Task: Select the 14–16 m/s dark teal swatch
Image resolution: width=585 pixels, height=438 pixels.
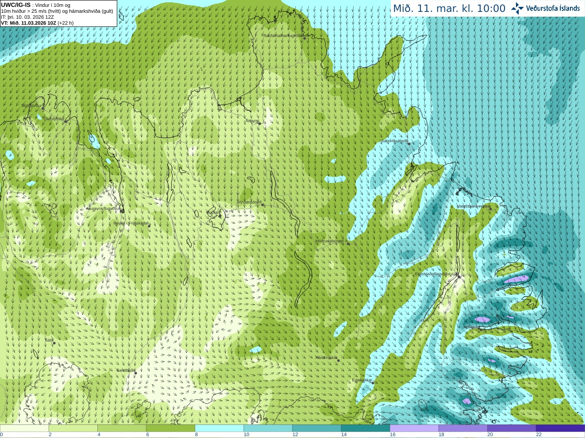Action: click(x=366, y=428)
